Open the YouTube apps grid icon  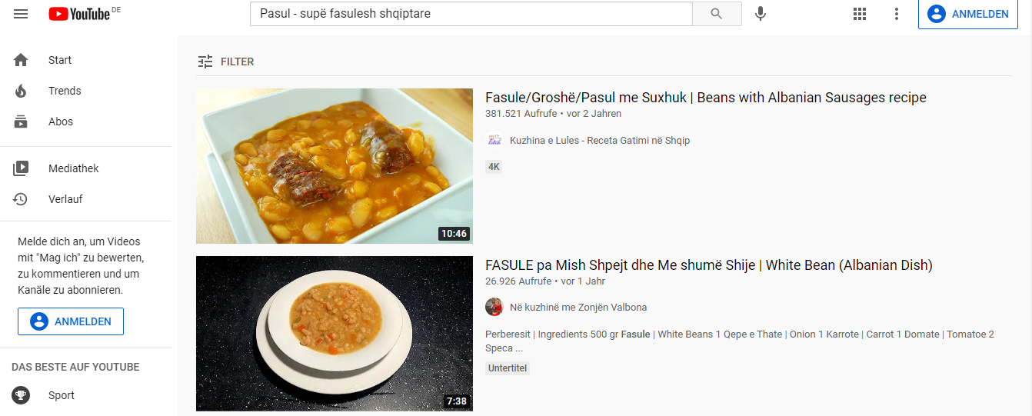pyautogui.click(x=860, y=14)
